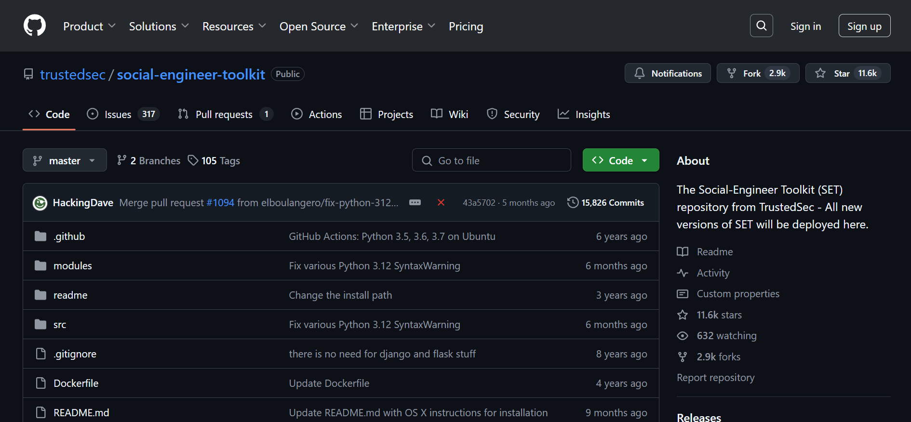Click the README.md file icon

coord(41,412)
